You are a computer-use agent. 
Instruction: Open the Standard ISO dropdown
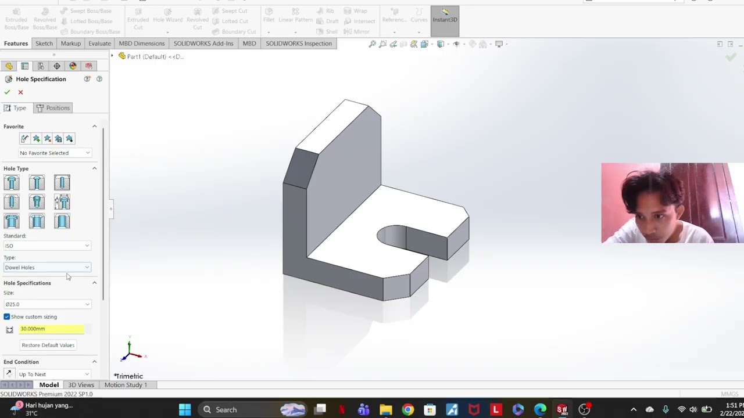point(47,246)
